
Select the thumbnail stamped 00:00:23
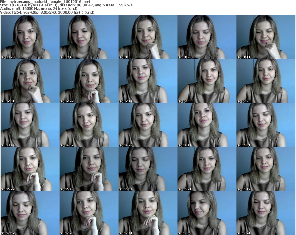[x=30, y=37]
